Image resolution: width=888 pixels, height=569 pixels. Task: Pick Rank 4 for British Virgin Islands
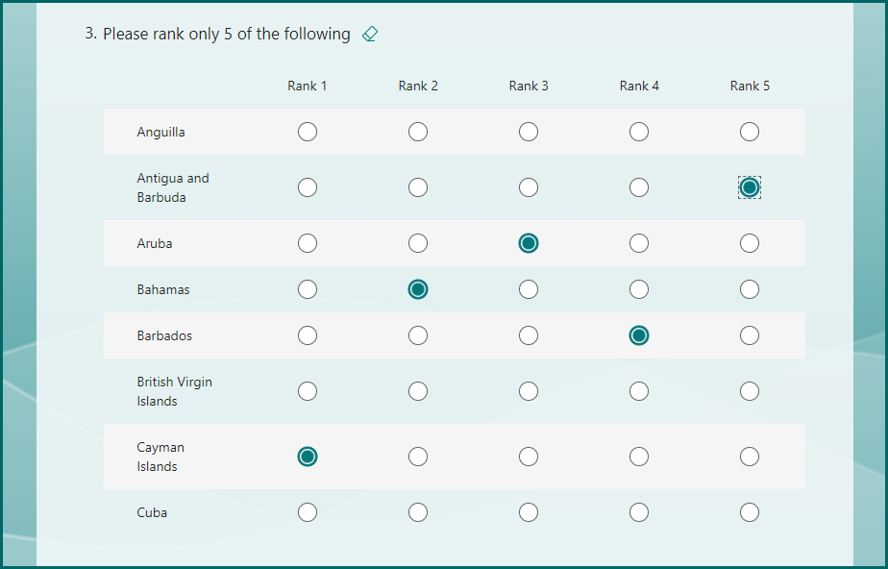click(x=639, y=391)
